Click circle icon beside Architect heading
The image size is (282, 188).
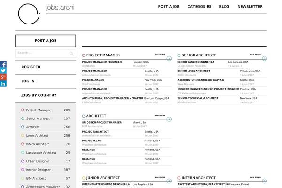tap(84, 116)
